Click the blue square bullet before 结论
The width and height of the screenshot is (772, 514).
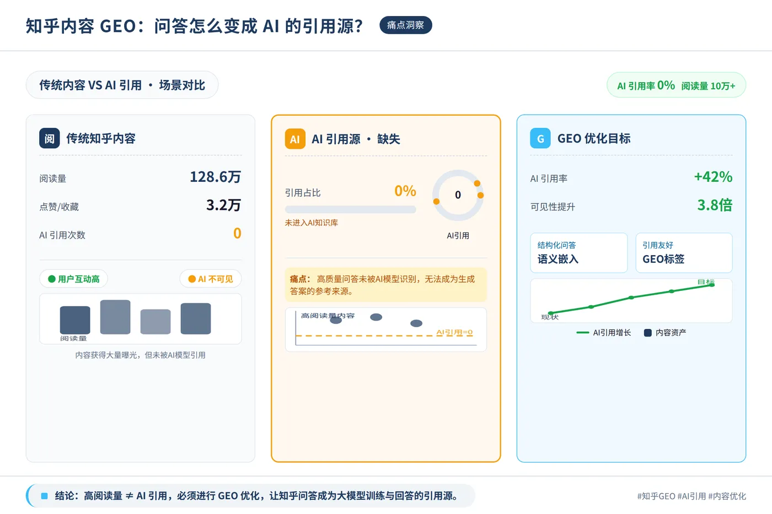(45, 496)
